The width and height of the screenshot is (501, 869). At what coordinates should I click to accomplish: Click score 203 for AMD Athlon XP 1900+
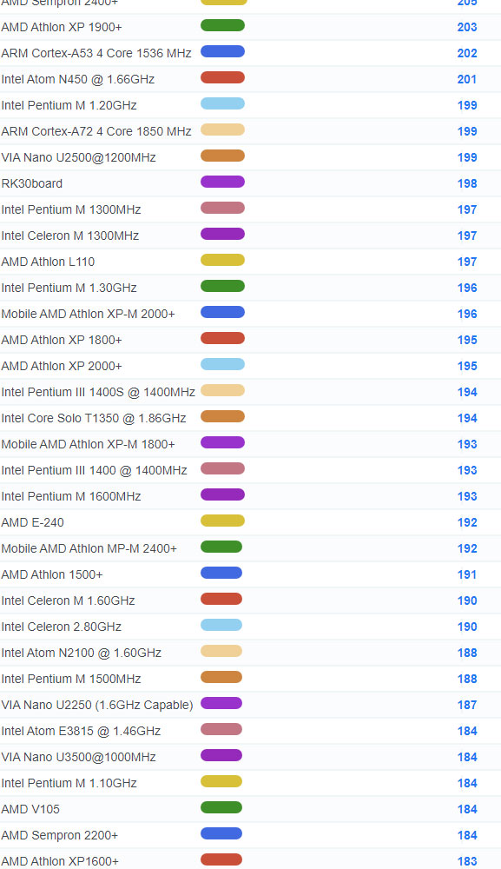467,27
